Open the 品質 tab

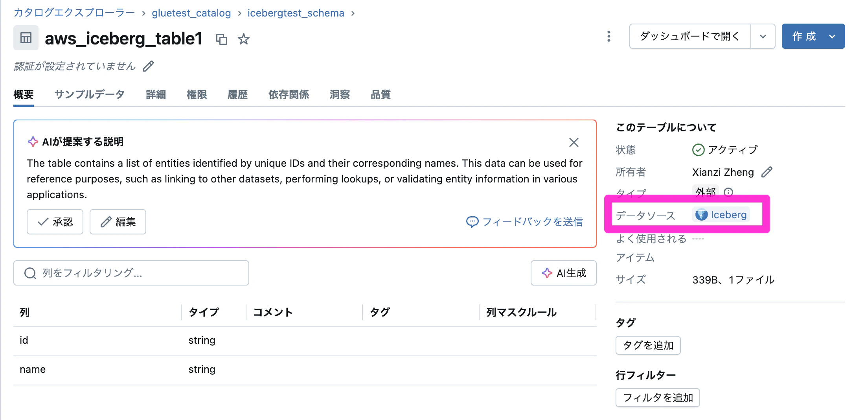pyautogui.click(x=381, y=94)
